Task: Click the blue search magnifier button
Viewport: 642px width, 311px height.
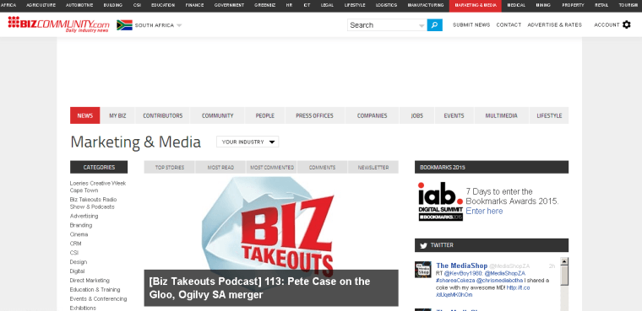Action: (434, 25)
